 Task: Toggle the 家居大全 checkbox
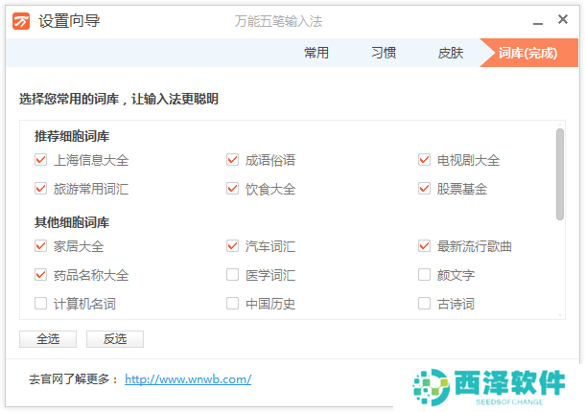(x=40, y=246)
